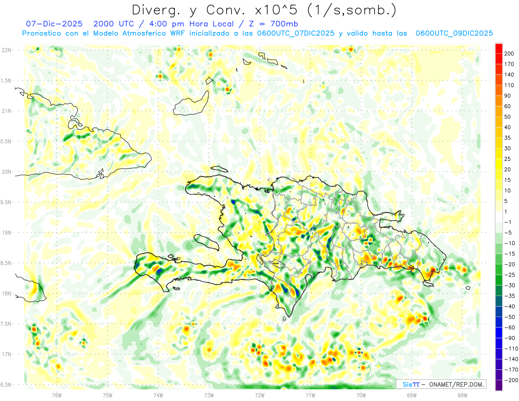519x401 pixels.
Task: Click the validity stamp "0600UTC_09DIC2025"
Action: click(x=454, y=33)
